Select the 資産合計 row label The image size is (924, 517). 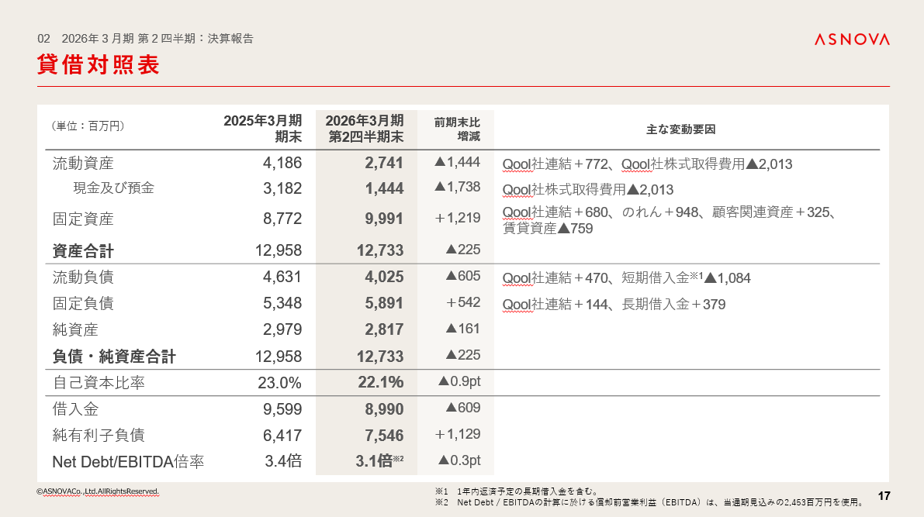click(x=83, y=250)
